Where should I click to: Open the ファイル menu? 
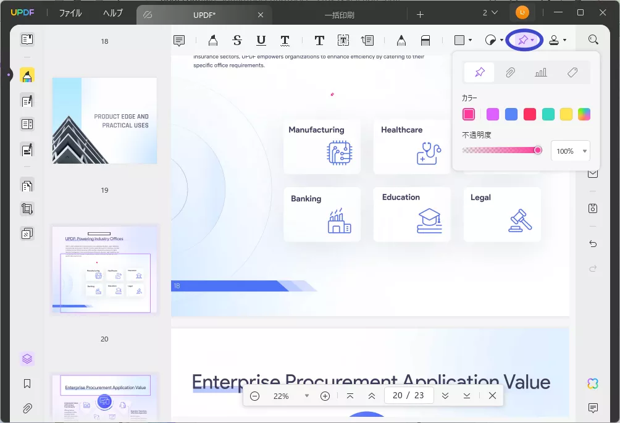(70, 13)
